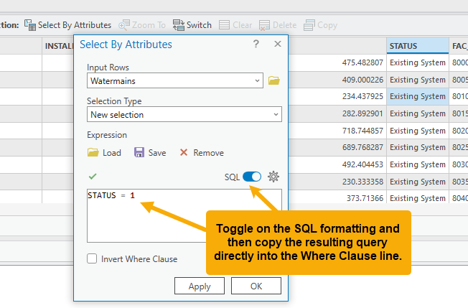The height and width of the screenshot is (308, 468).
Task: Select the cell with value 409.000226
Action: (337, 80)
